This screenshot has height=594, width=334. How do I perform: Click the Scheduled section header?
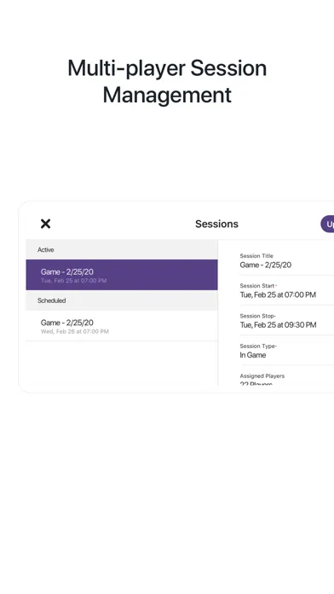122,300
